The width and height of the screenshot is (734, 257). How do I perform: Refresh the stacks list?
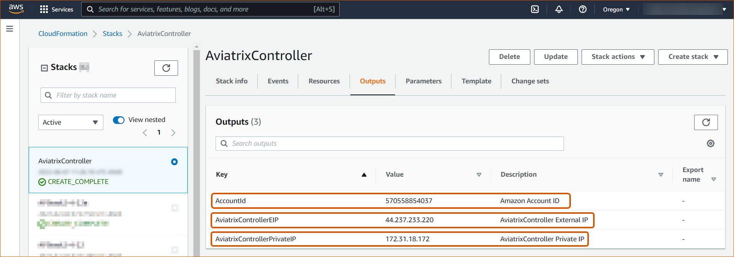click(166, 68)
